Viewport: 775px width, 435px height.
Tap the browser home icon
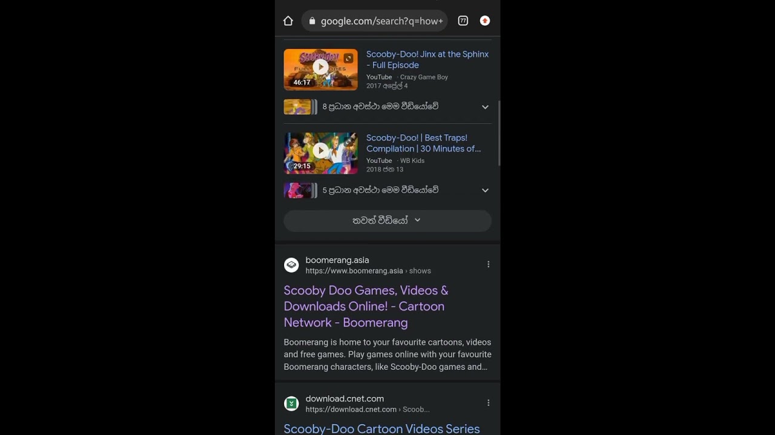[x=288, y=21]
